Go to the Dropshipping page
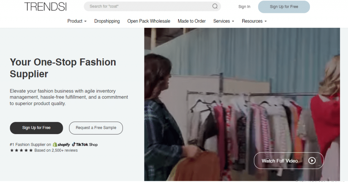Viewport: 348px width, 182px height. [x=107, y=21]
